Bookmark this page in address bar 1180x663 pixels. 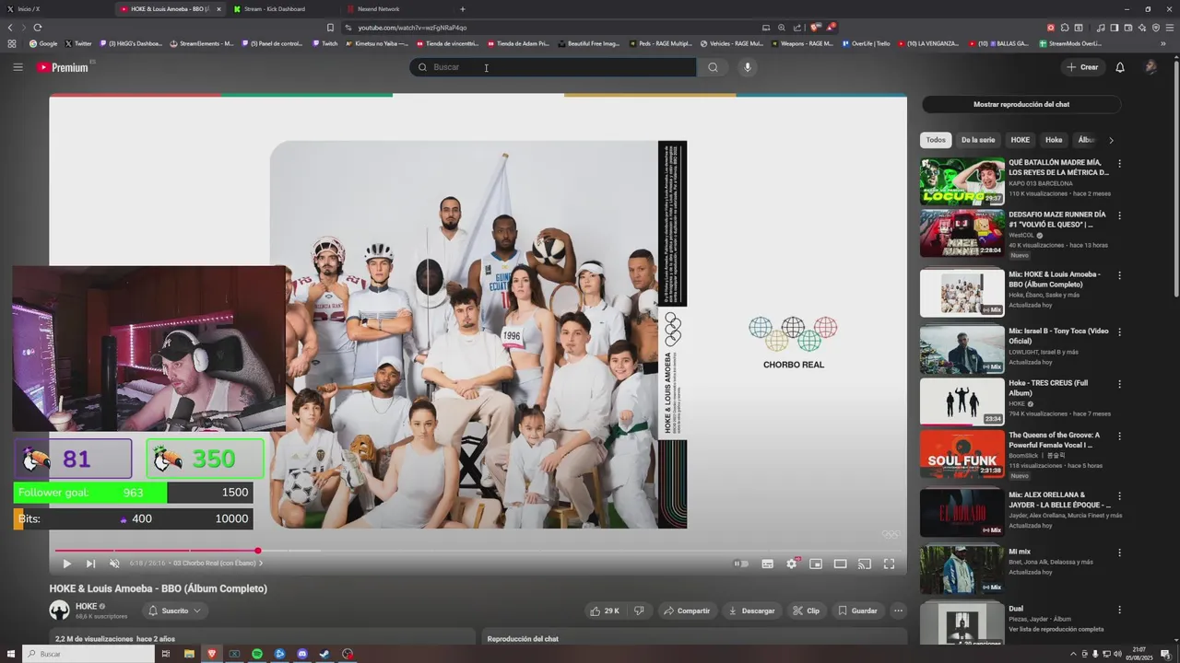click(330, 28)
